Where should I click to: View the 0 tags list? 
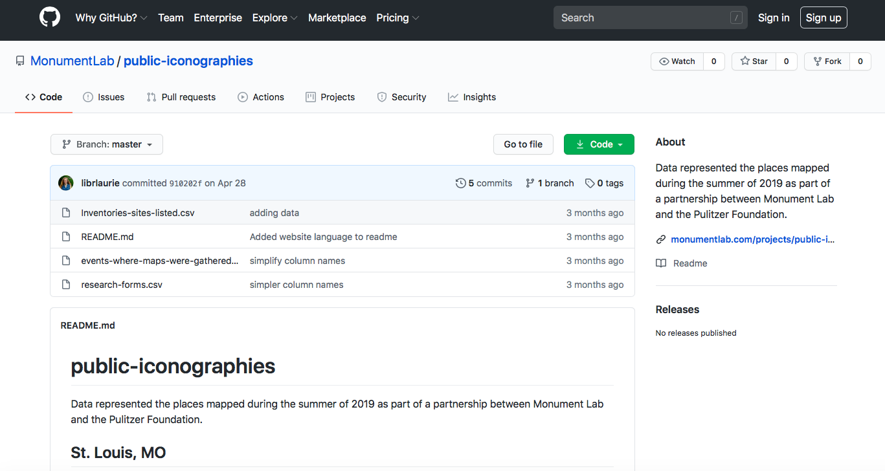pyautogui.click(x=604, y=183)
